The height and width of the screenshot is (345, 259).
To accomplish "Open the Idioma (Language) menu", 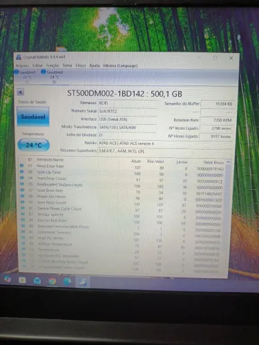I will pyautogui.click(x=120, y=66).
